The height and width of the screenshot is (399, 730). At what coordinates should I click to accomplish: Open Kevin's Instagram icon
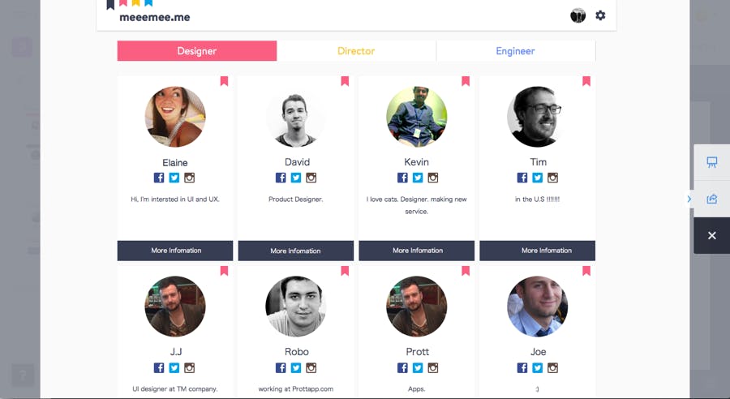pyautogui.click(x=433, y=178)
